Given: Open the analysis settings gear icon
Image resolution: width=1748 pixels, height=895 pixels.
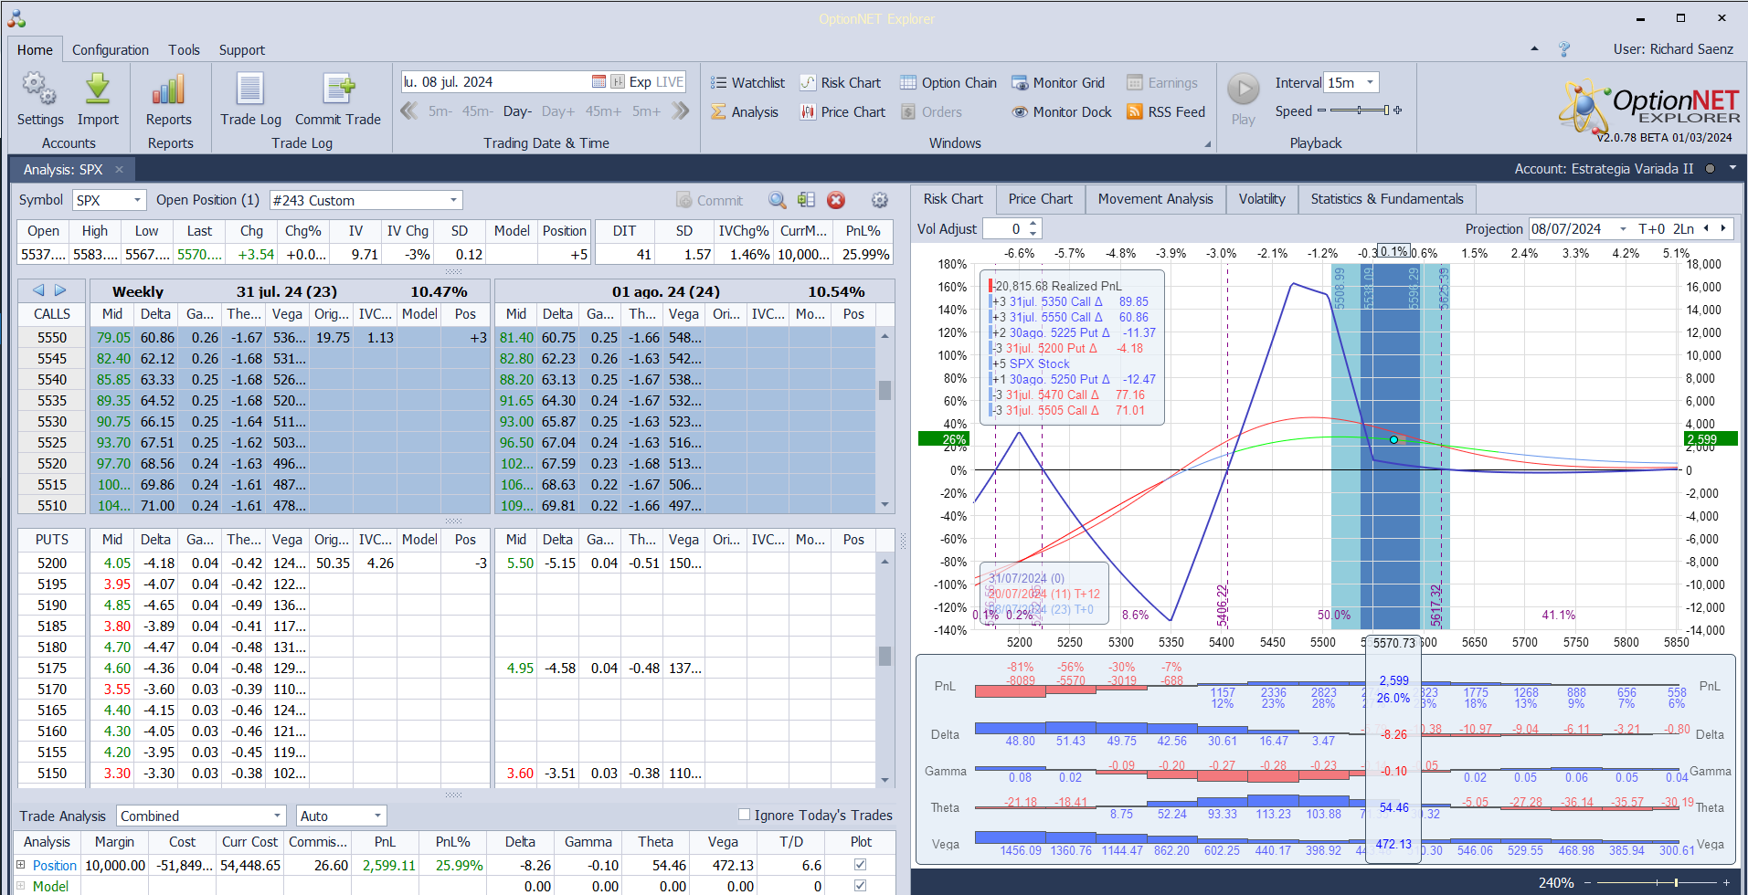Looking at the screenshot, I should click(879, 201).
